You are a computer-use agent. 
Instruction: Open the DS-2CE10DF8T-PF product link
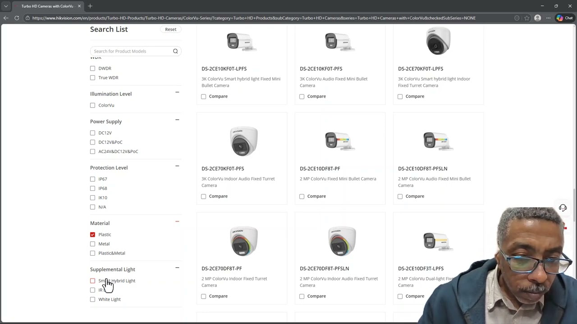(320, 169)
